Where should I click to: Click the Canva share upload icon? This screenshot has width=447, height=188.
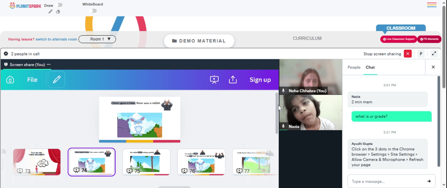233,80
